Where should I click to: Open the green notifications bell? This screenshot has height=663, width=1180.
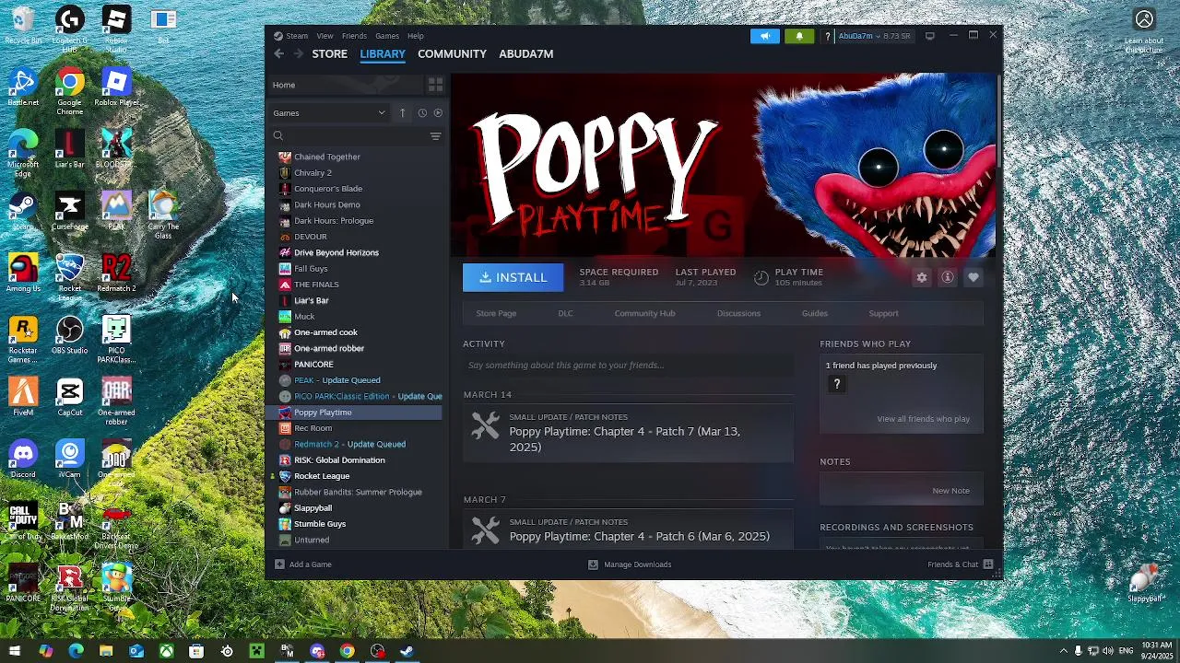[799, 36]
